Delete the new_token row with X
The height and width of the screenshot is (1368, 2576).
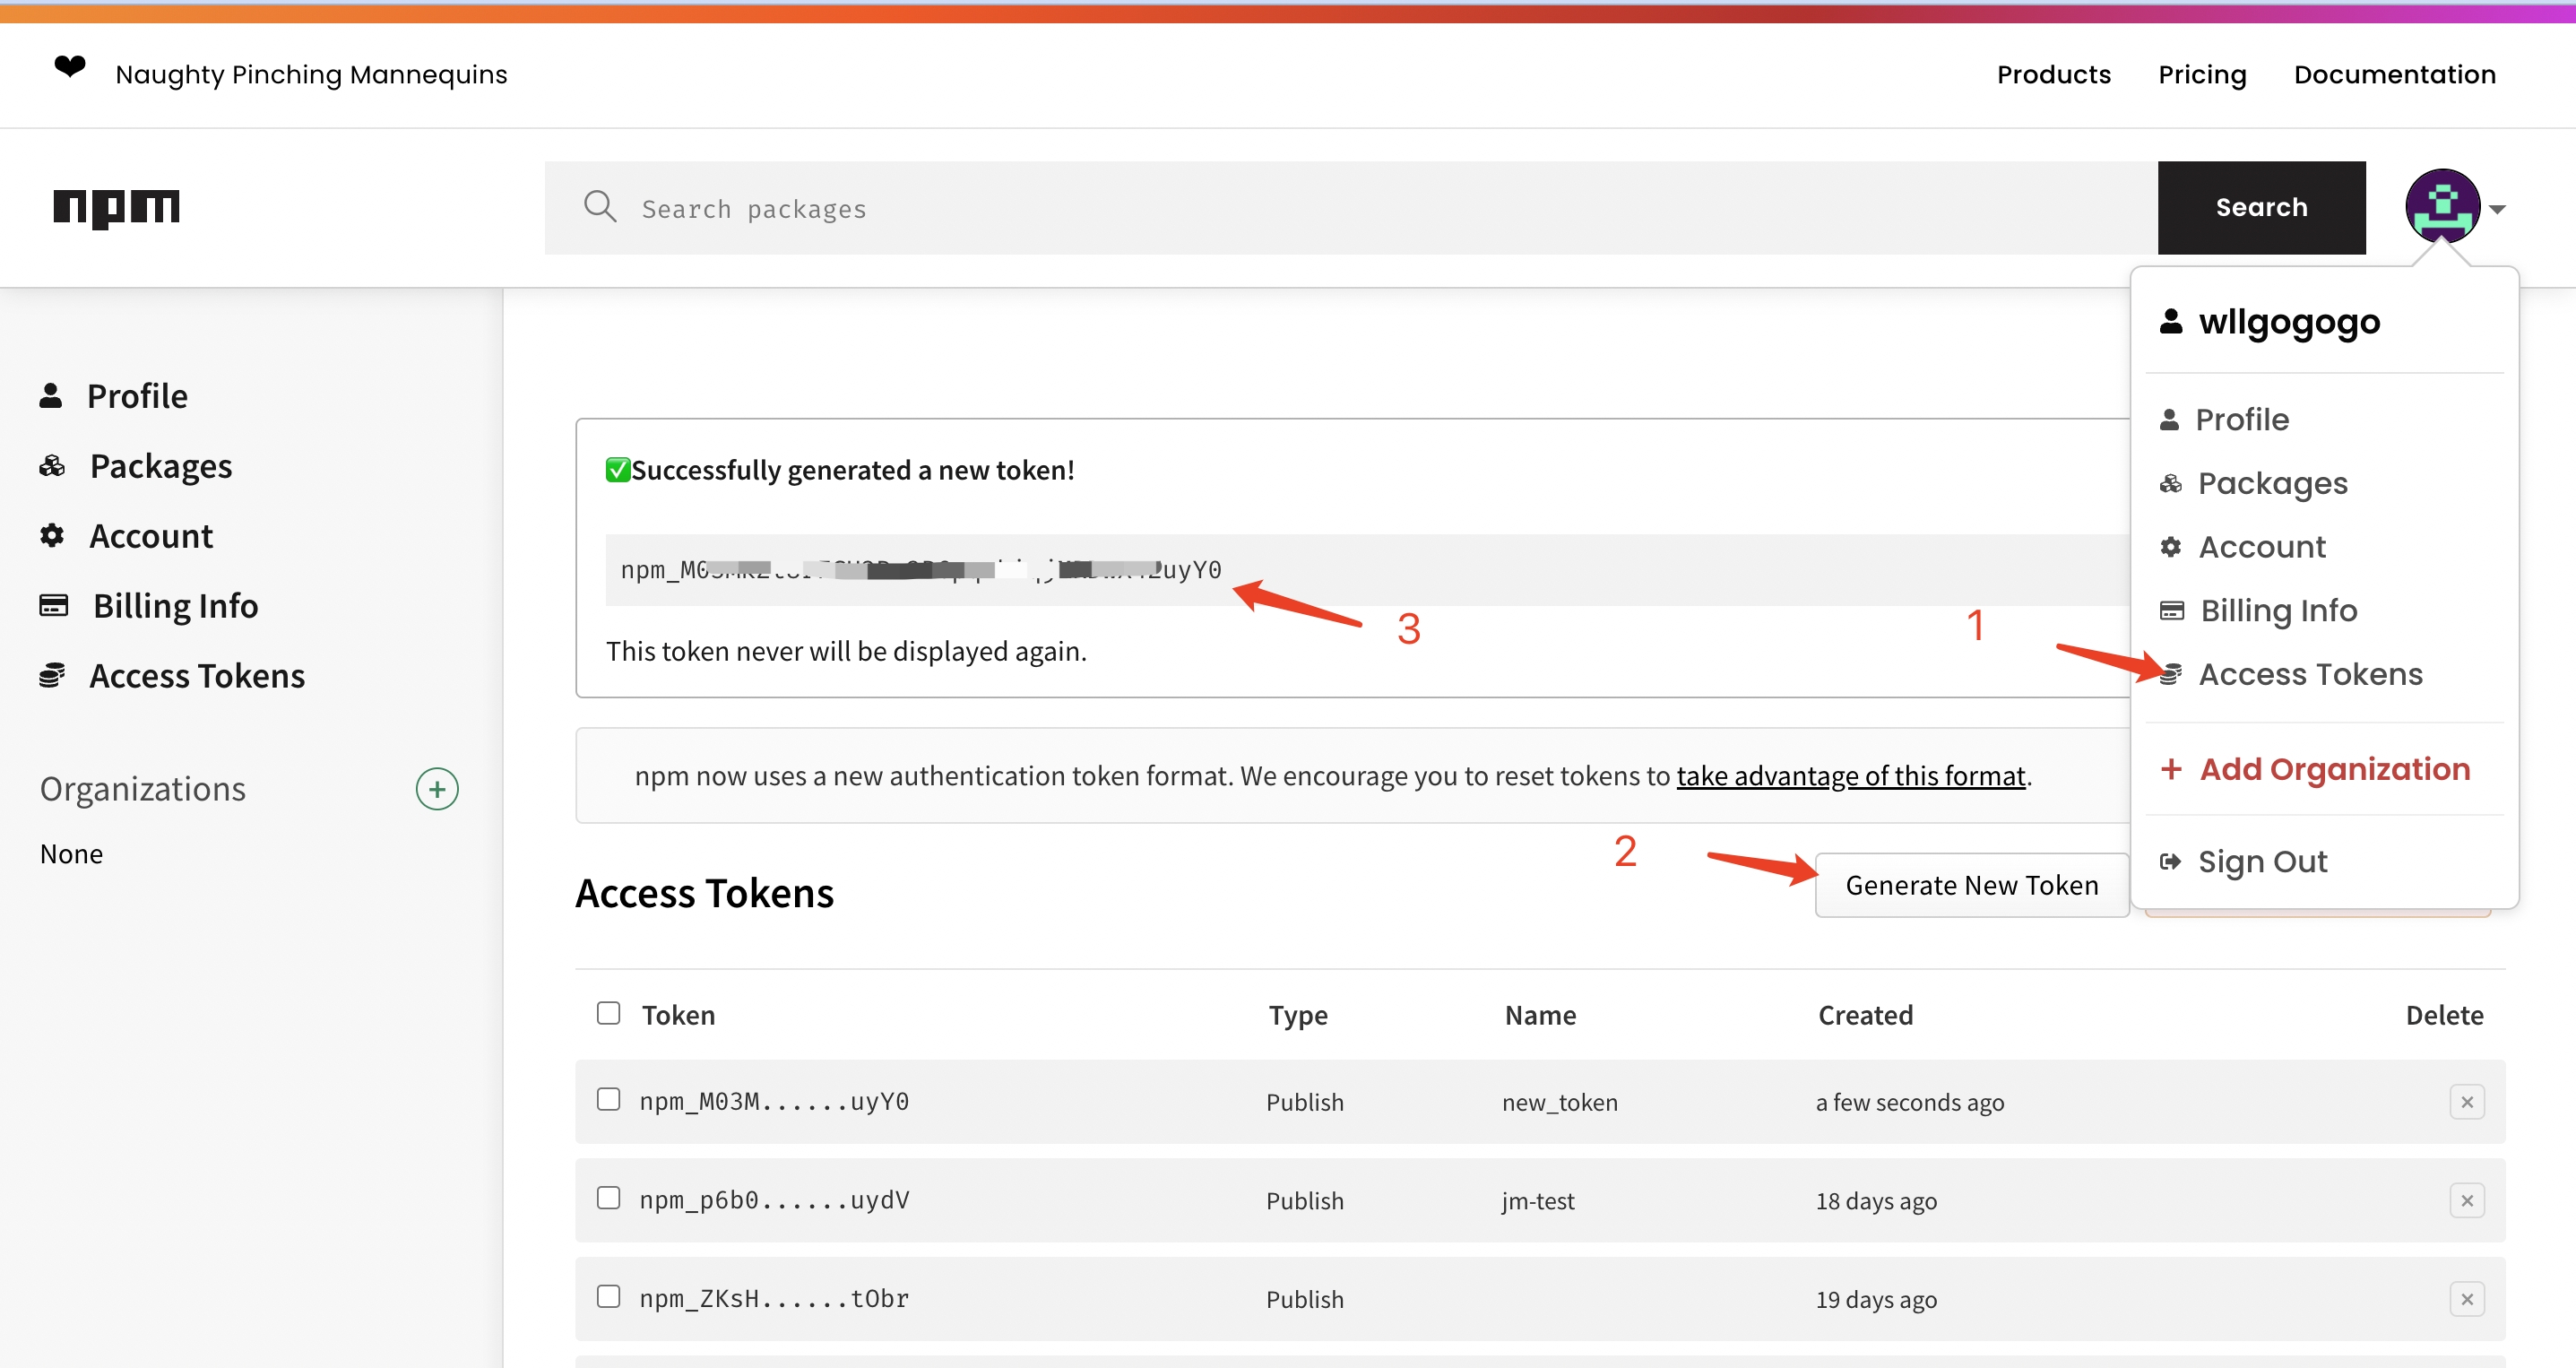pyautogui.click(x=2467, y=1102)
